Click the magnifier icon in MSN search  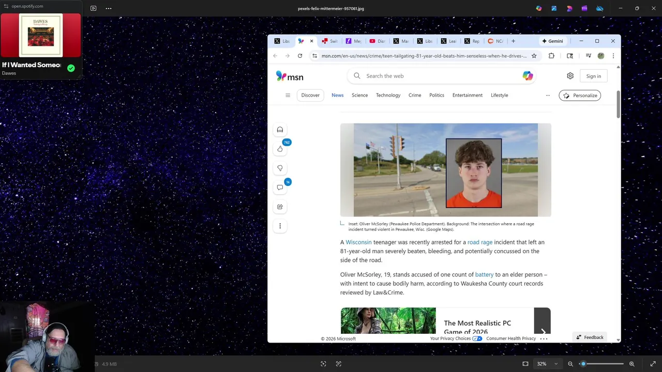point(357,76)
